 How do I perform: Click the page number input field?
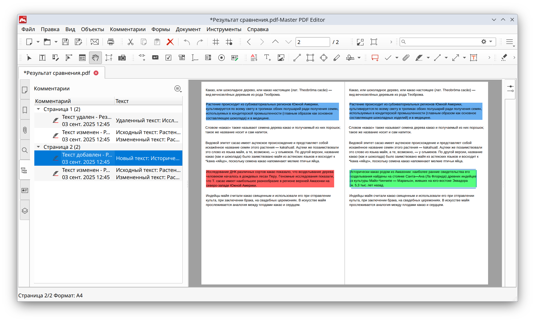(312, 42)
